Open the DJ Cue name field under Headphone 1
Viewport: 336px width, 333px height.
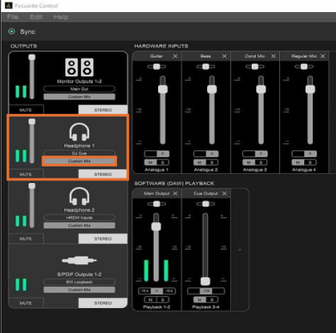pos(79,153)
